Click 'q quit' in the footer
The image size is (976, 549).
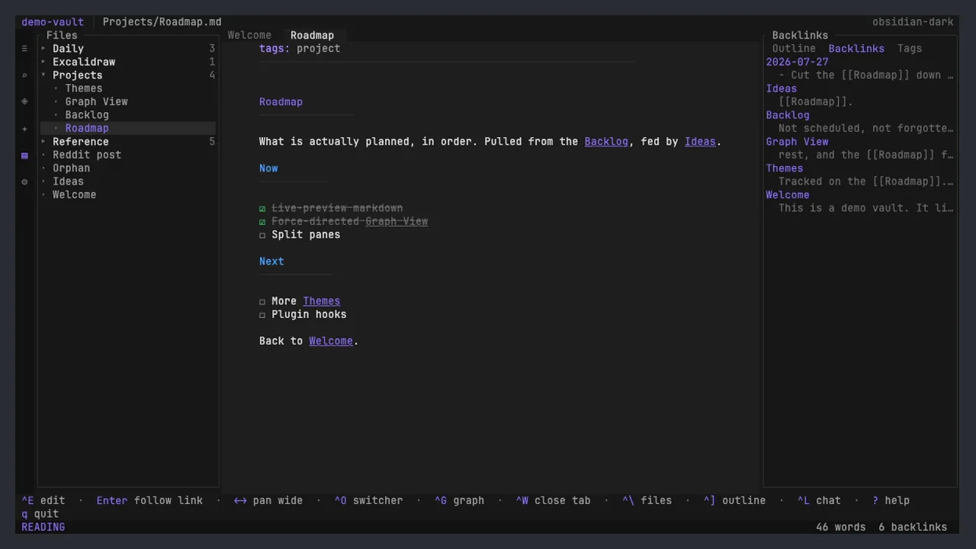tap(40, 514)
